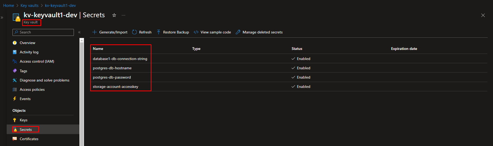Click Enabled status of postgres-db-hostname
This screenshot has width=493, height=146.
click(x=301, y=68)
